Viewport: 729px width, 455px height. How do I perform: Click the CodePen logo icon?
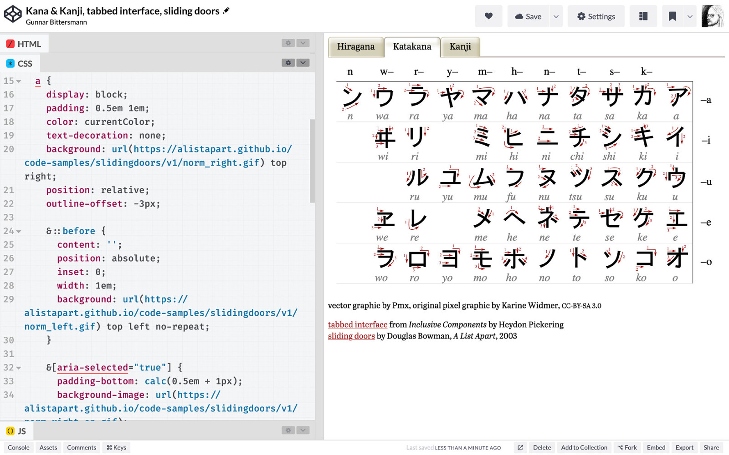tap(13, 14)
